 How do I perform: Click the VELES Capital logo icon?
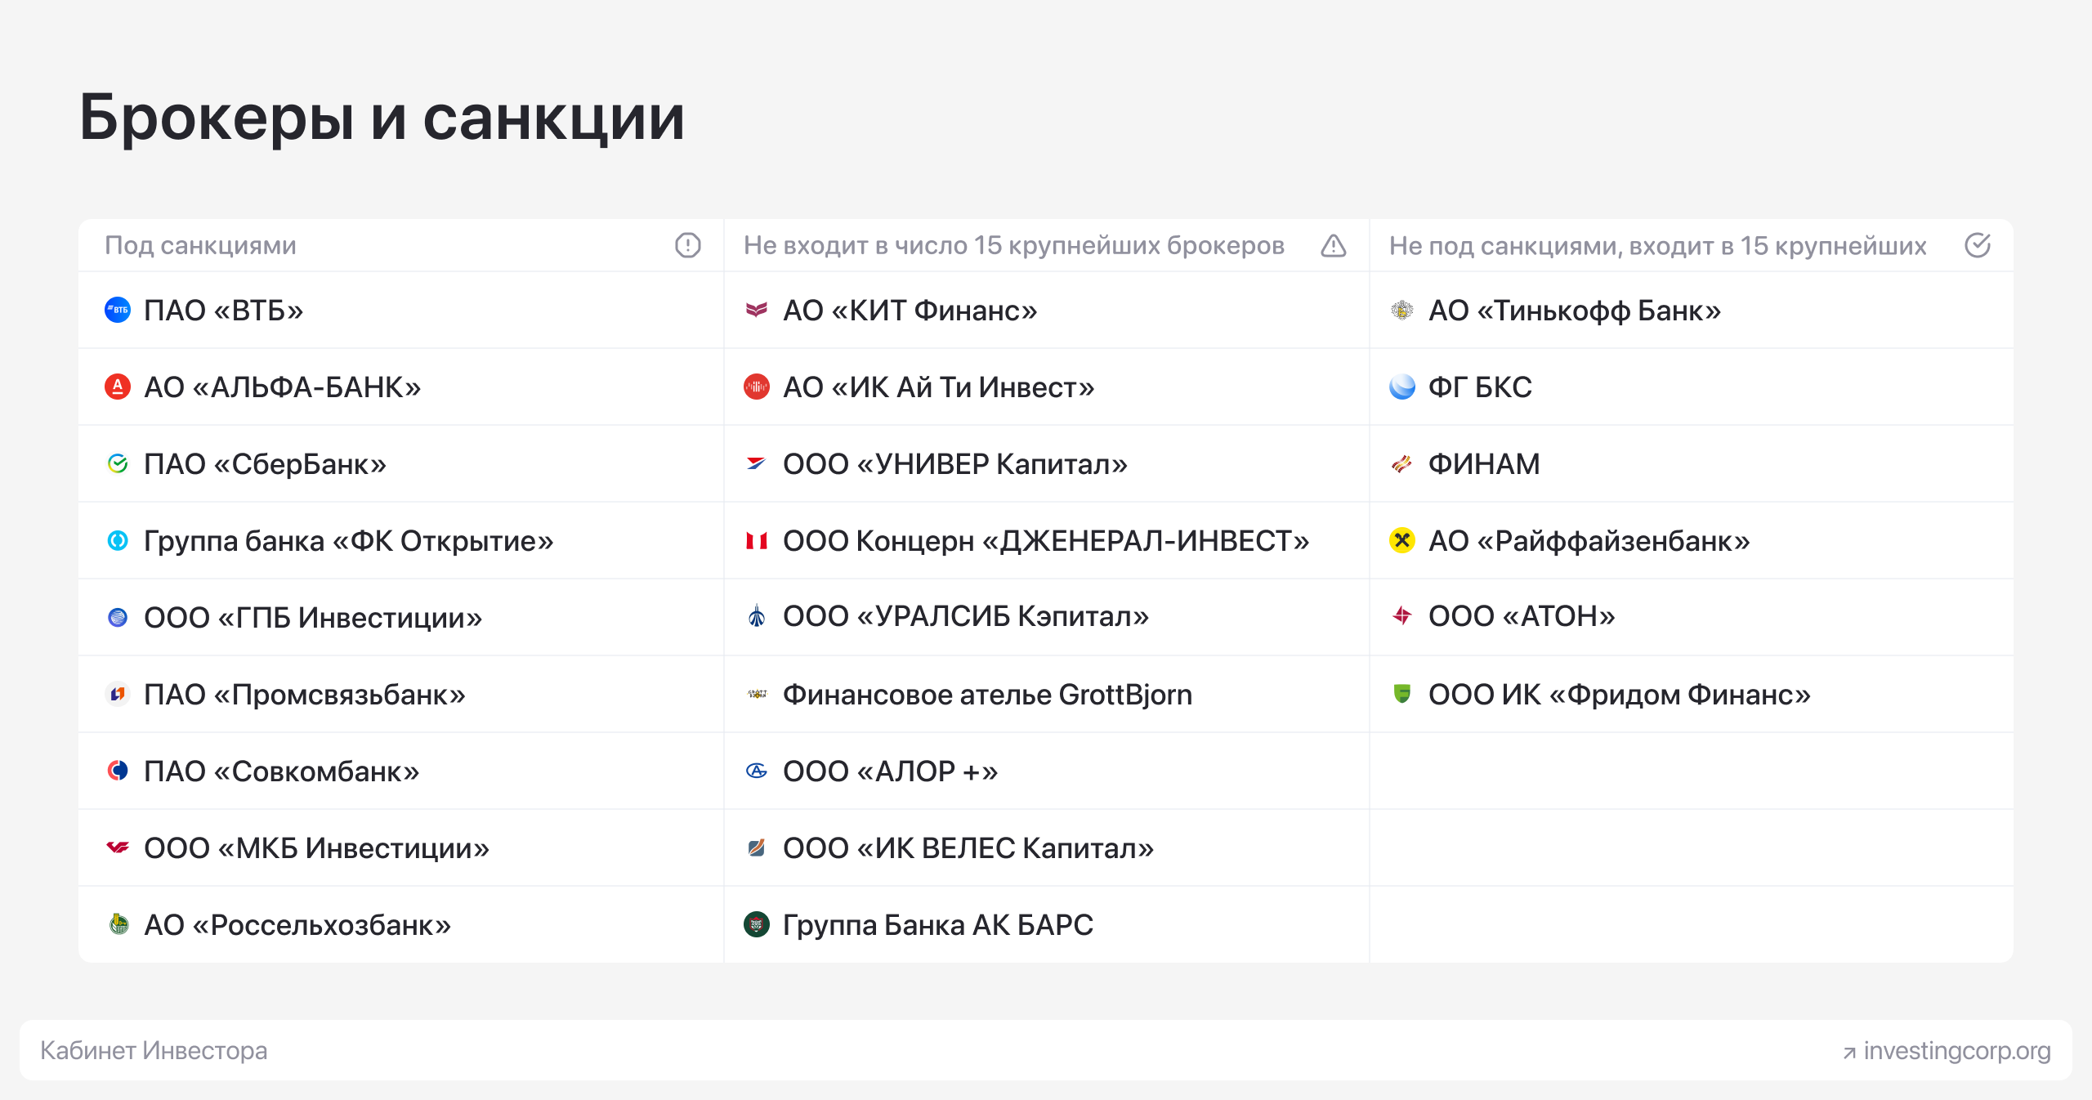pos(757,847)
